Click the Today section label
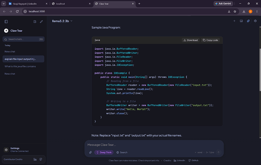 8,45
